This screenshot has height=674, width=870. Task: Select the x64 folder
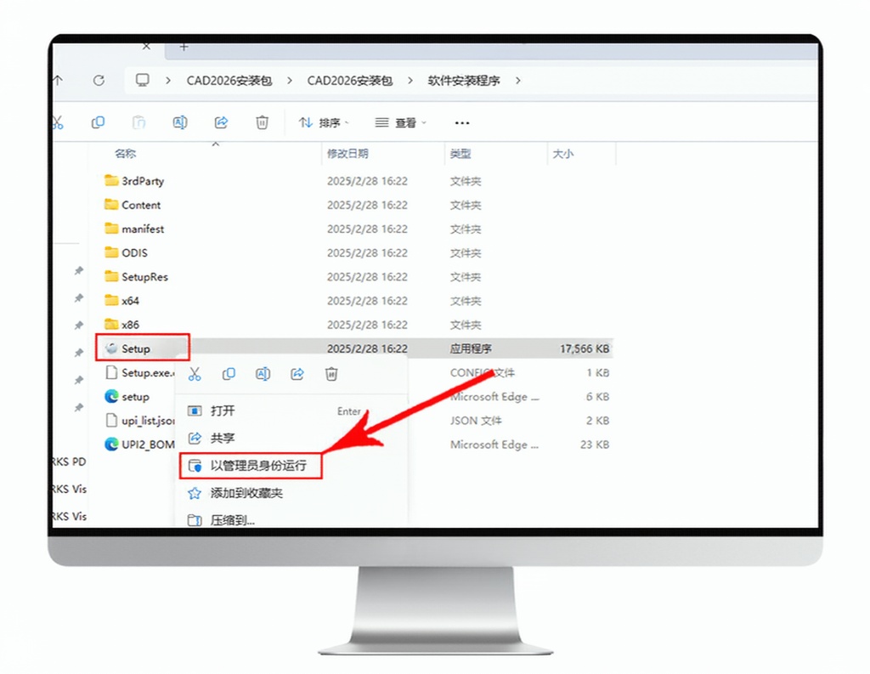pyautogui.click(x=121, y=300)
